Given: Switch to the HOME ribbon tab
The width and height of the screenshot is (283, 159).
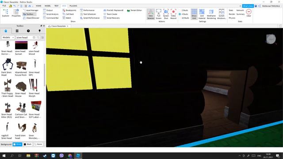Looking at the screenshot, I should (x=38, y=6).
